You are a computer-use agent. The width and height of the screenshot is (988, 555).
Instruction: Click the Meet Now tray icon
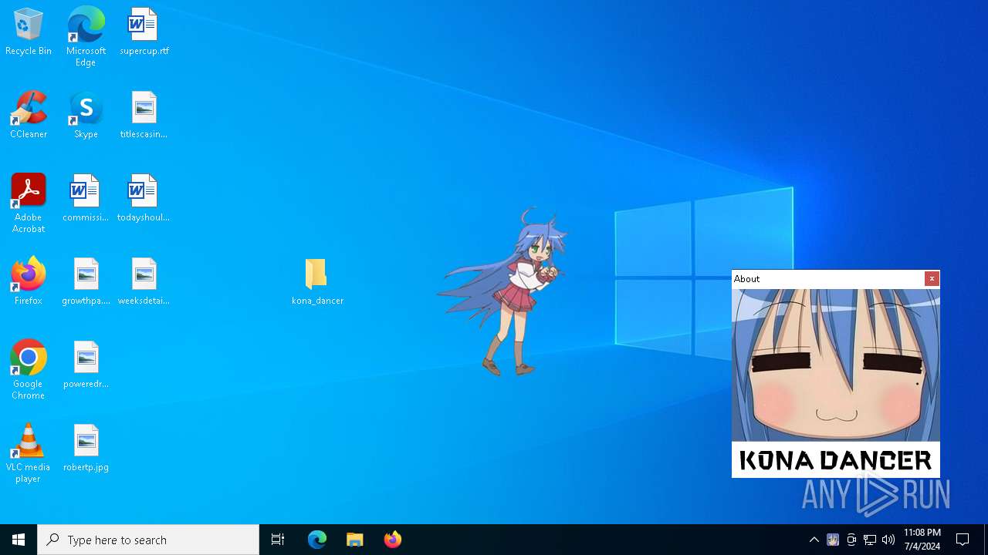851,540
